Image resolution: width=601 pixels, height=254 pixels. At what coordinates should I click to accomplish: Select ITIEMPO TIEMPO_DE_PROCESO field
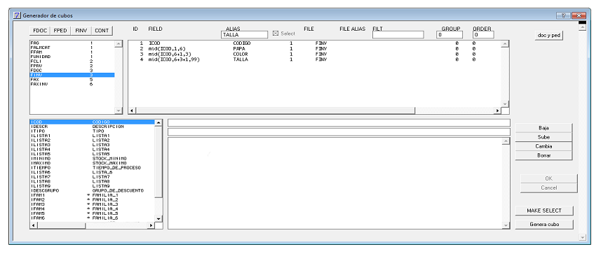[92, 167]
